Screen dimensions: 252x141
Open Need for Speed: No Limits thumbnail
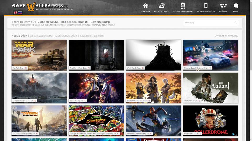pyautogui.click(x=211, y=55)
